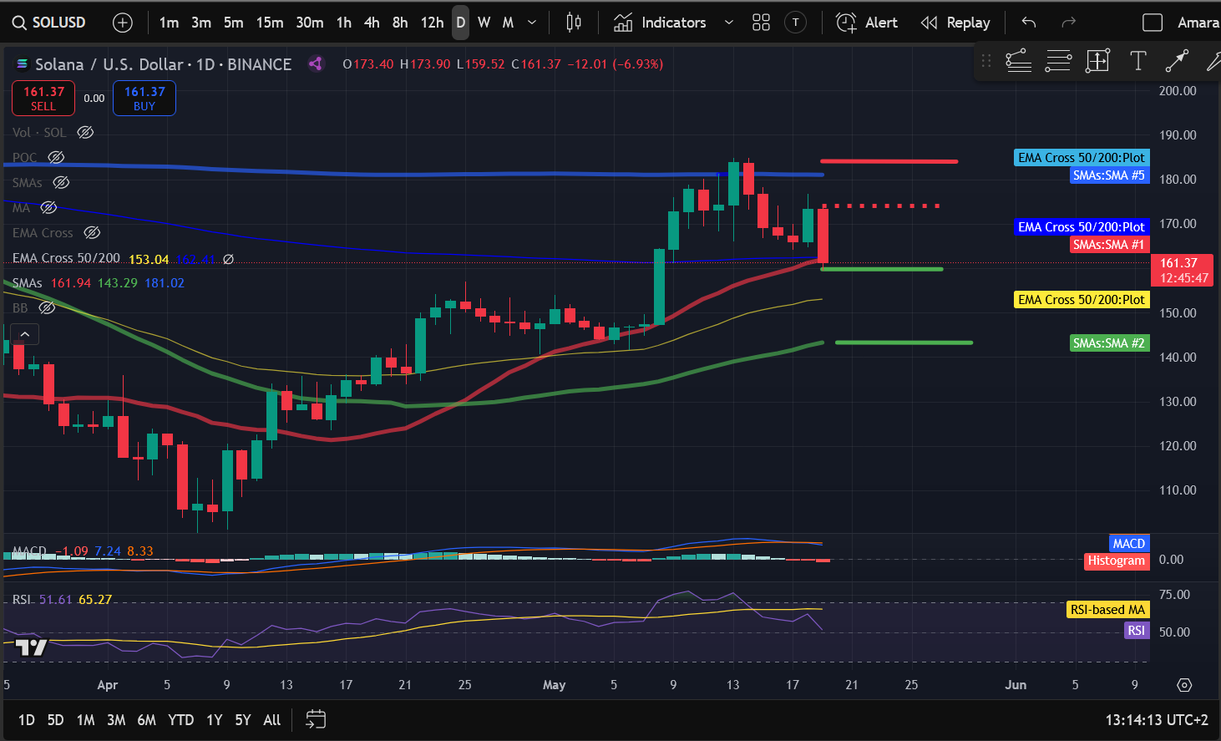The width and height of the screenshot is (1221, 741).
Task: Set date range to 5D
Action: tap(55, 719)
